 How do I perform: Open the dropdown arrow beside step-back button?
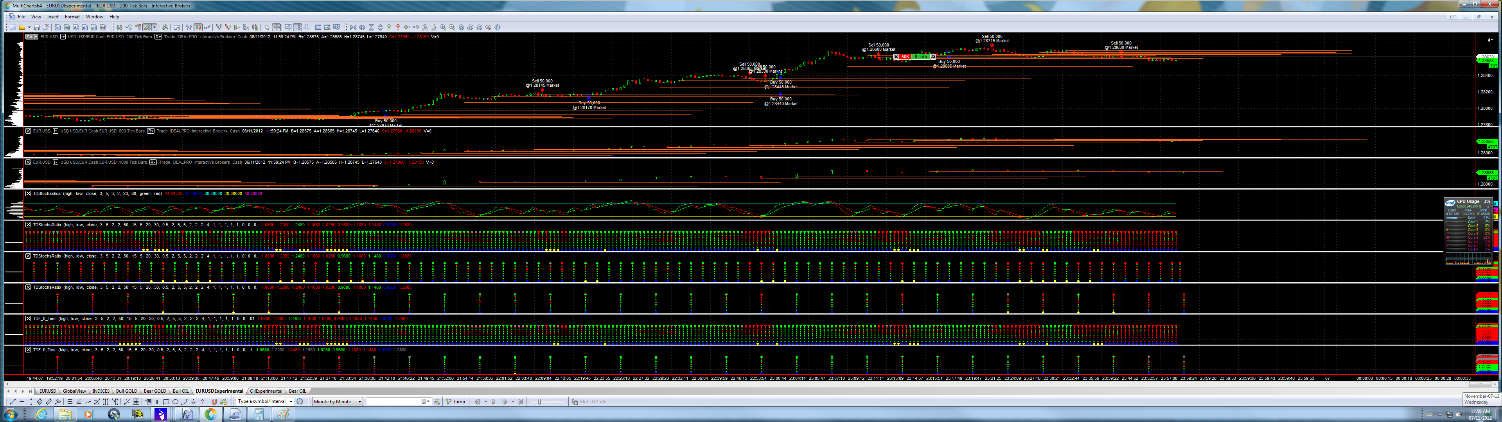pos(486,402)
